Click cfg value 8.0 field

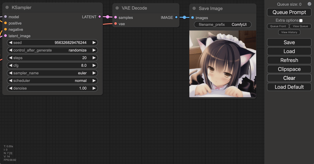[52, 65]
